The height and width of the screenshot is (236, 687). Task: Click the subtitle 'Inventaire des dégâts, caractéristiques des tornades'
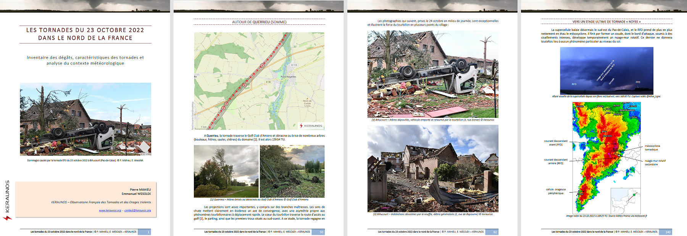(x=85, y=58)
